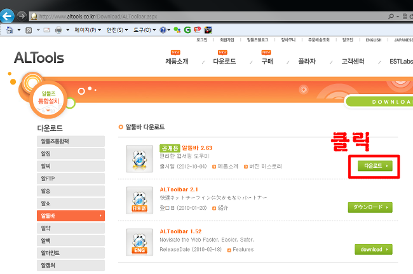Select the highlighted 알툴바 sidebar item
This screenshot has width=413, height=274.
coord(71,216)
